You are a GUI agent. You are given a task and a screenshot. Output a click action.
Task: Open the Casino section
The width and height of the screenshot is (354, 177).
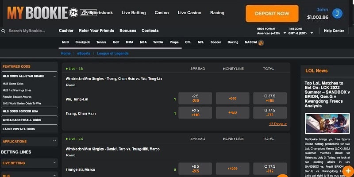[162, 13]
